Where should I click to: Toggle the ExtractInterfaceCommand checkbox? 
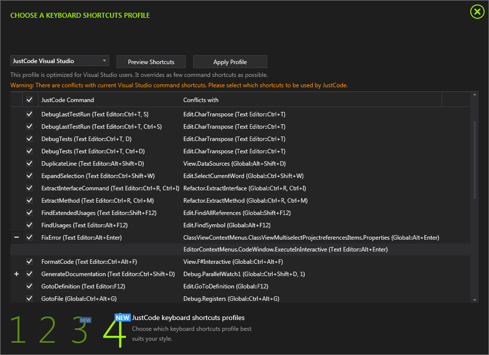pyautogui.click(x=30, y=188)
